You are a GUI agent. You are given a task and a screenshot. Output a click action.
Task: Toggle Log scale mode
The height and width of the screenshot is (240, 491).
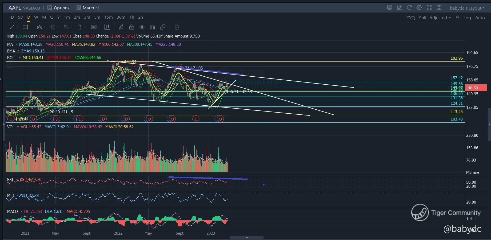click(467, 18)
